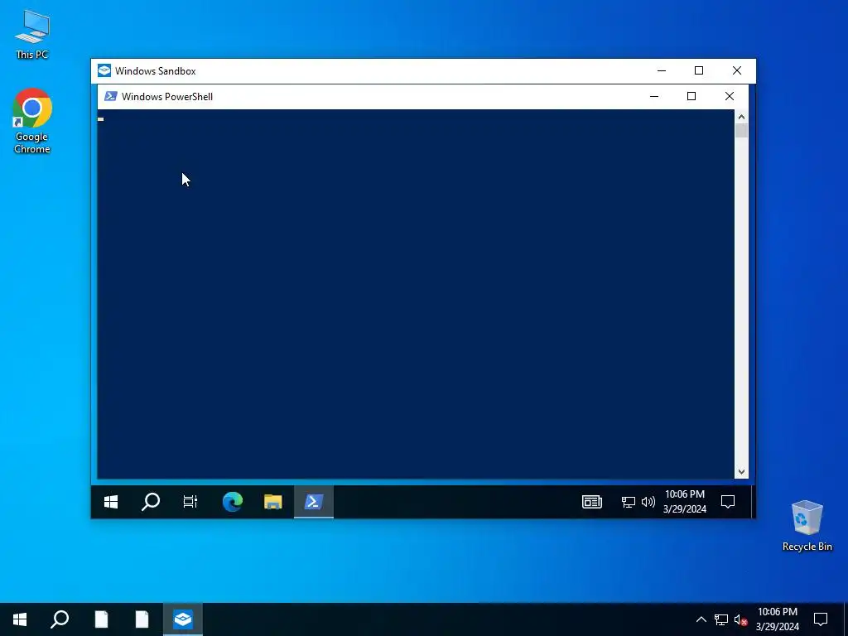Open the sandbox Start menu
The width and height of the screenshot is (848, 636).
[x=111, y=502]
